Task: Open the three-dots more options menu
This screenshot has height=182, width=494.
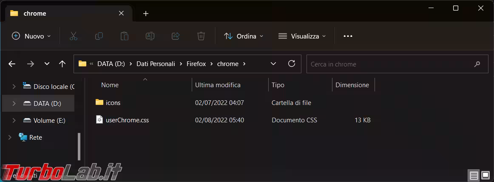Action: point(348,36)
